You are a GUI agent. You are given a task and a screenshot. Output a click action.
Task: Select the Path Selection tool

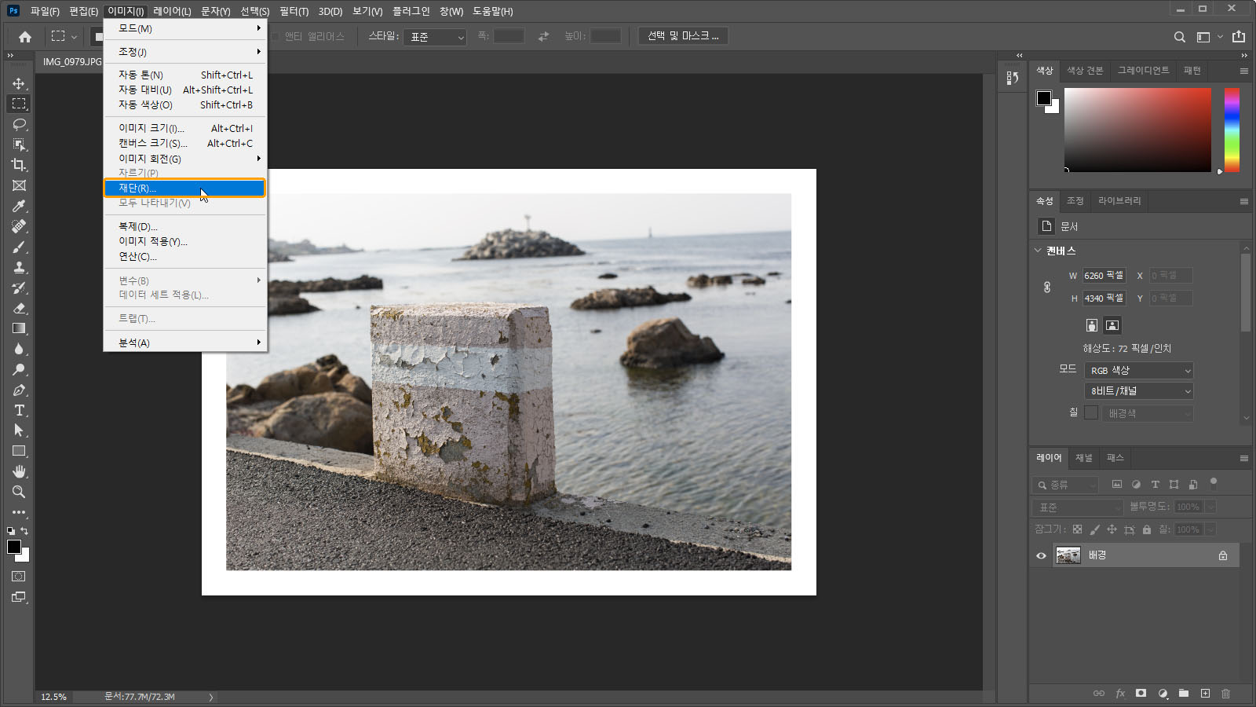19,430
